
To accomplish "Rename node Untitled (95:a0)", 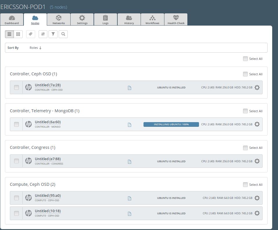I will pyautogui.click(x=48, y=196).
